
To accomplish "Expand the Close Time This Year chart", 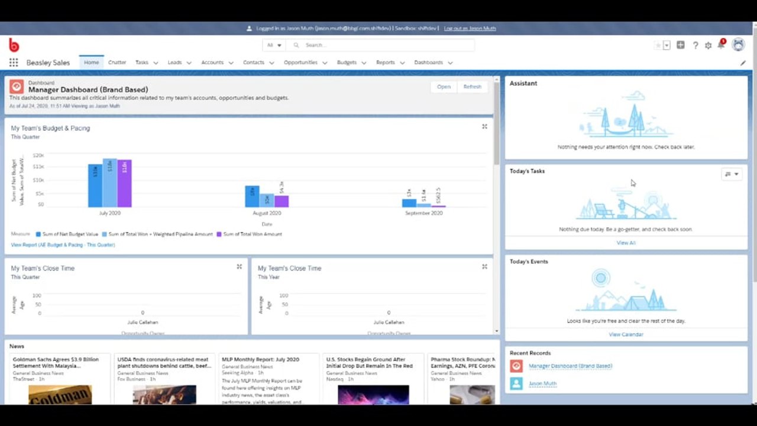I will 484,267.
